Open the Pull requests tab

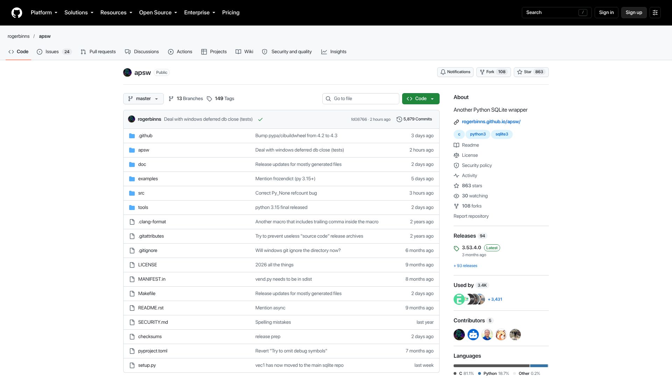click(x=98, y=52)
